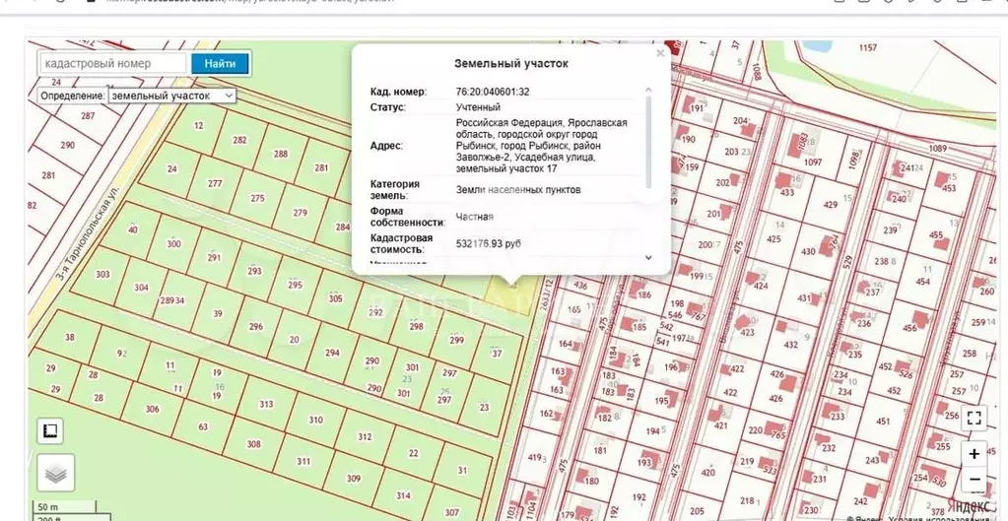Select parcel 63 on the map

(203, 426)
